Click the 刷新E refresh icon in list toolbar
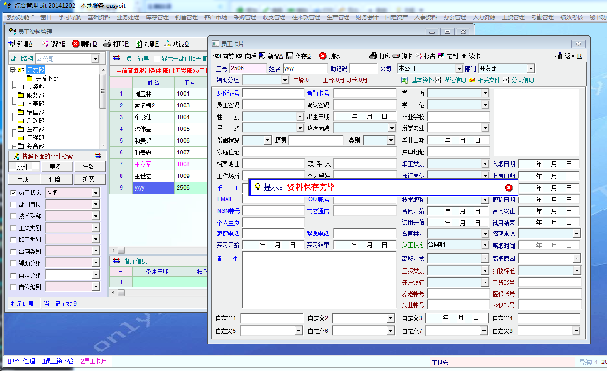 [x=138, y=44]
